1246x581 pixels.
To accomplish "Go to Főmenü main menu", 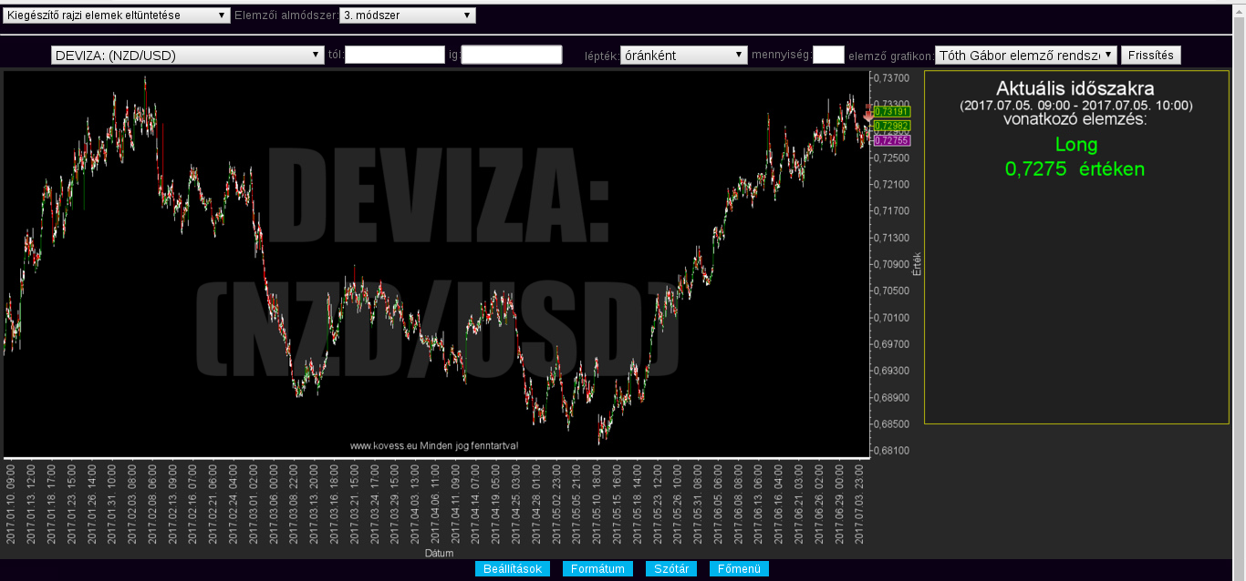I will [x=739, y=569].
